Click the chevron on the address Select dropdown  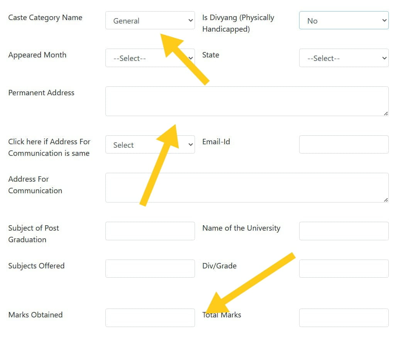tap(191, 145)
